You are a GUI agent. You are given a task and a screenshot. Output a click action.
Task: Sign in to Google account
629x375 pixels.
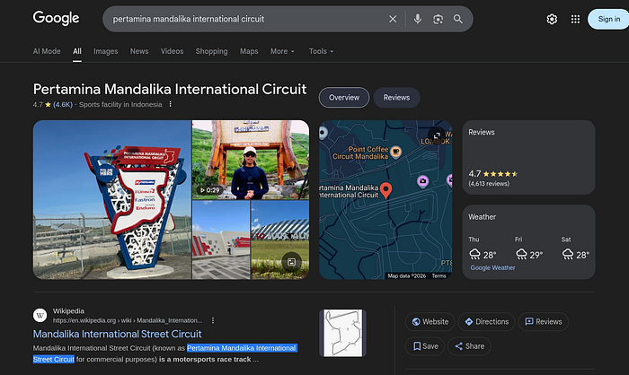608,19
